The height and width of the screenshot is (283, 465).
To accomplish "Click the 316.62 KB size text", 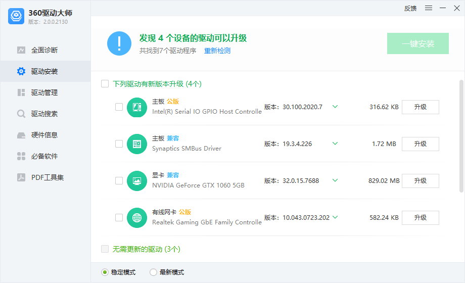I will 384,107.
